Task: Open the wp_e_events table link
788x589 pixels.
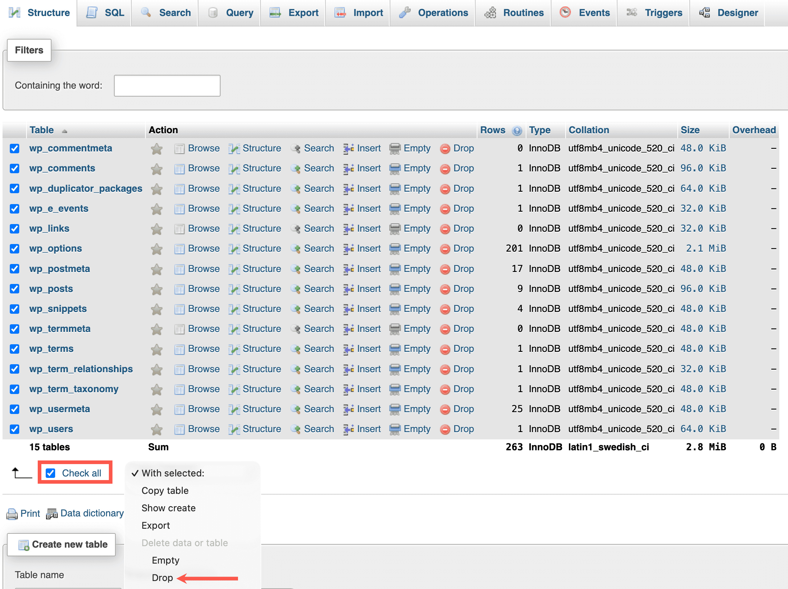Action: point(58,208)
